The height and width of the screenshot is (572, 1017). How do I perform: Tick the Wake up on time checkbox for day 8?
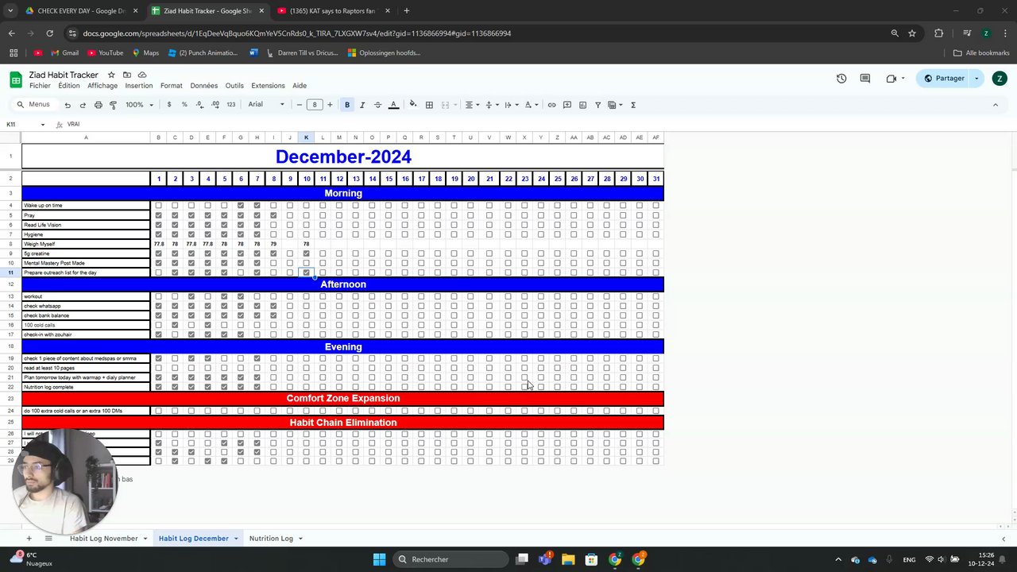pos(273,206)
